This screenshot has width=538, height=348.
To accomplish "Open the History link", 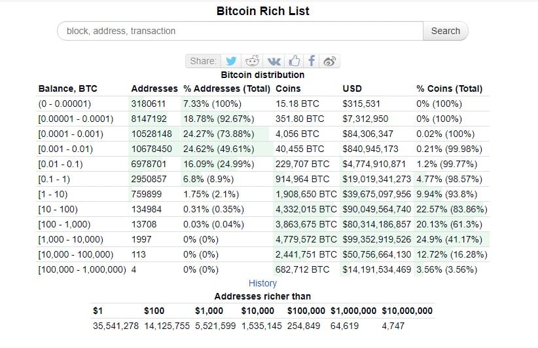I will click(x=262, y=283).
